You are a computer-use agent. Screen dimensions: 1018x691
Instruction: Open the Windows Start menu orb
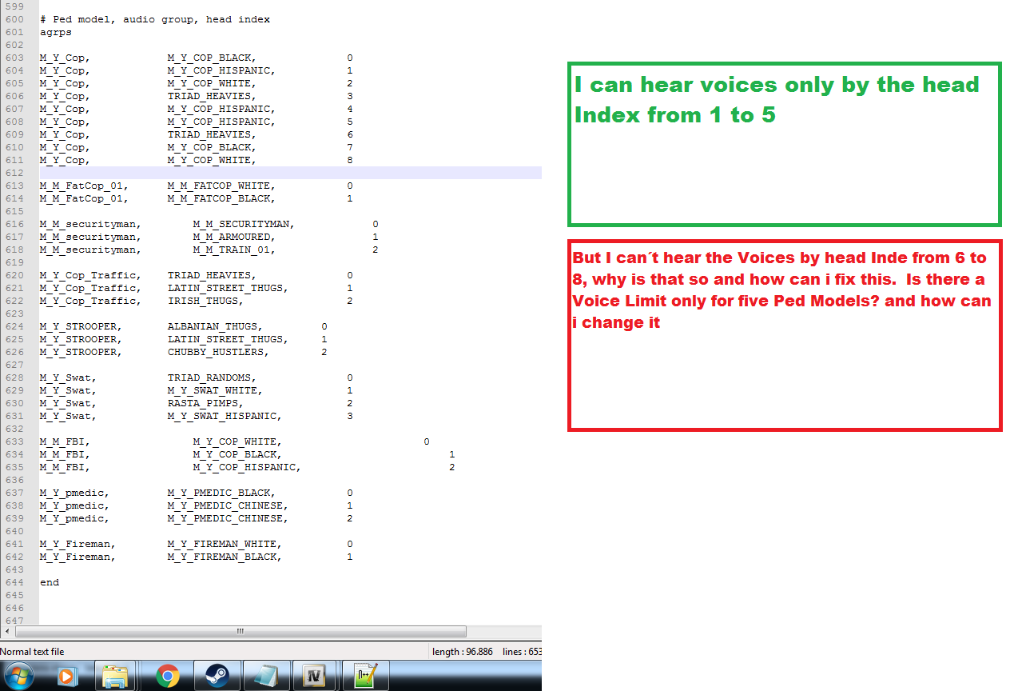pyautogui.click(x=18, y=676)
